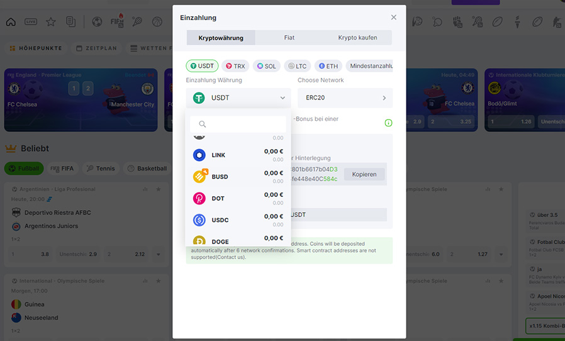Screen dimensions: 565x341
Task: Open the ERC20 network selector
Action: click(x=345, y=98)
